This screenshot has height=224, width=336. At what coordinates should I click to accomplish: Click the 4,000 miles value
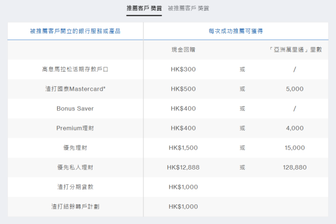pyautogui.click(x=295, y=128)
